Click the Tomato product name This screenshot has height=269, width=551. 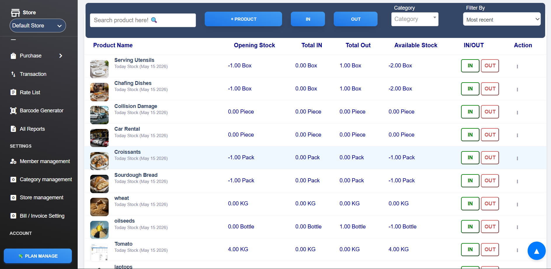(123, 244)
